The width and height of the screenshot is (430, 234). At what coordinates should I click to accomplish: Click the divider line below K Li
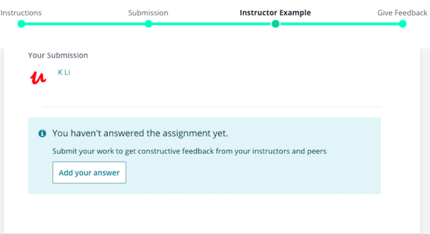click(212, 107)
